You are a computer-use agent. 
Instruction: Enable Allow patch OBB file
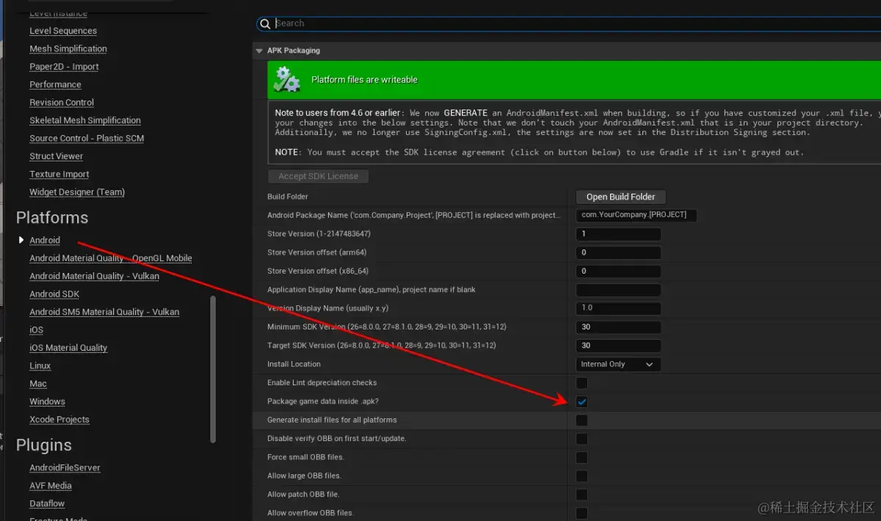click(x=581, y=495)
